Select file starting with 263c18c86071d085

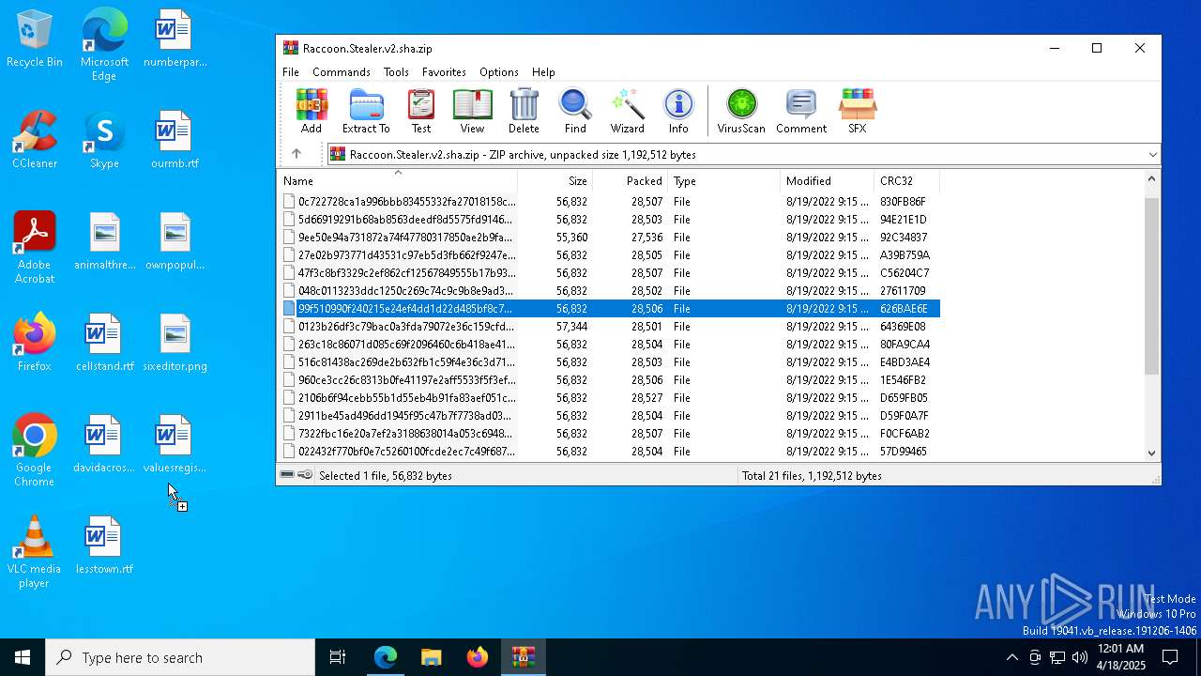(x=610, y=344)
